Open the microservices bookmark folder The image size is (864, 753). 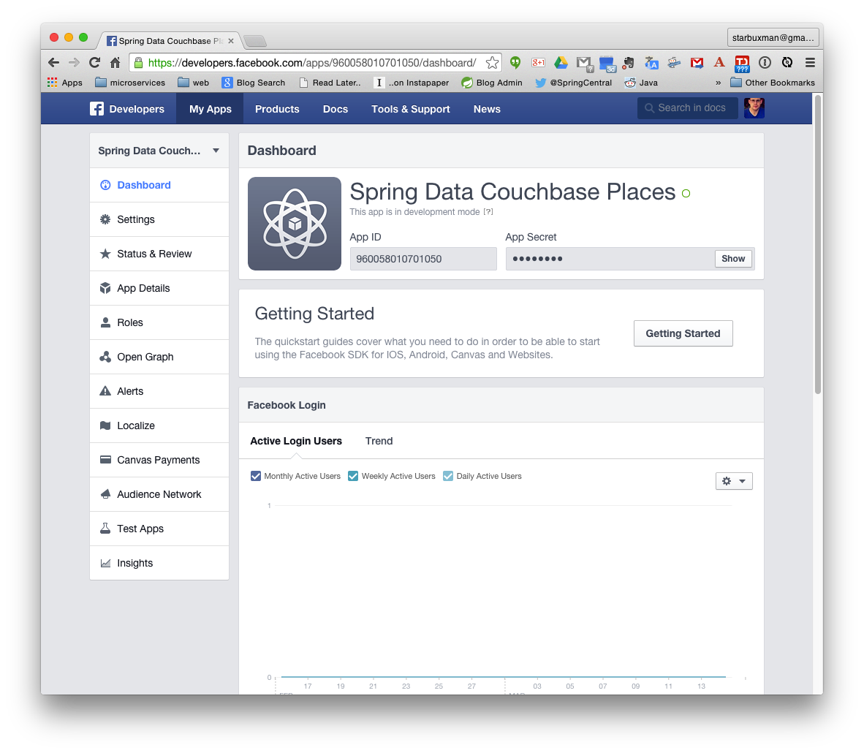(x=130, y=83)
